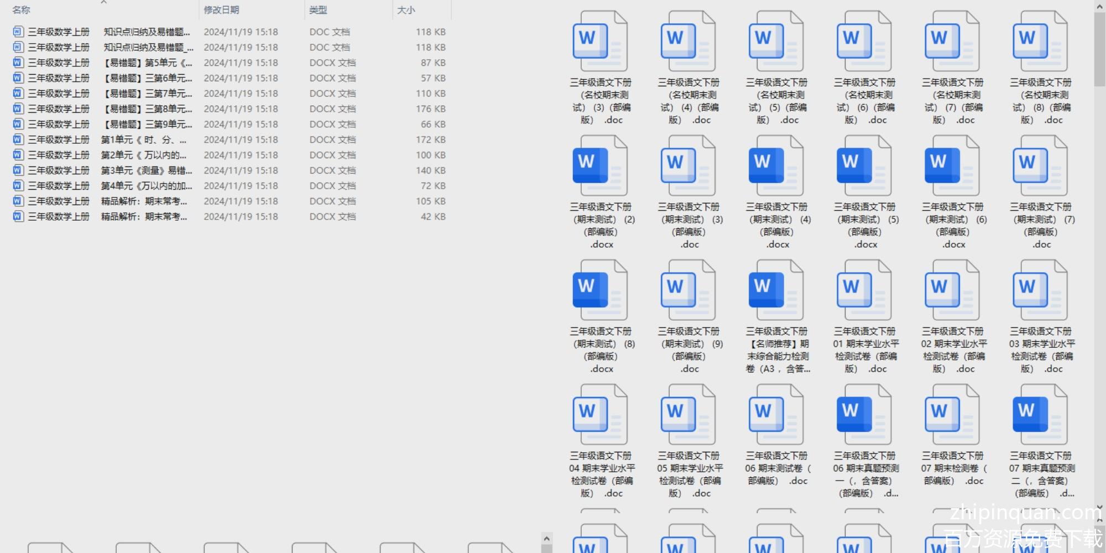Select the 期末测试 (9) doc icon
Screen dimensions: 1106x553
(688, 290)
